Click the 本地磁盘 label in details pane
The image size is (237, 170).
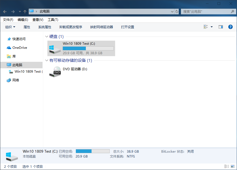click(x=29, y=156)
